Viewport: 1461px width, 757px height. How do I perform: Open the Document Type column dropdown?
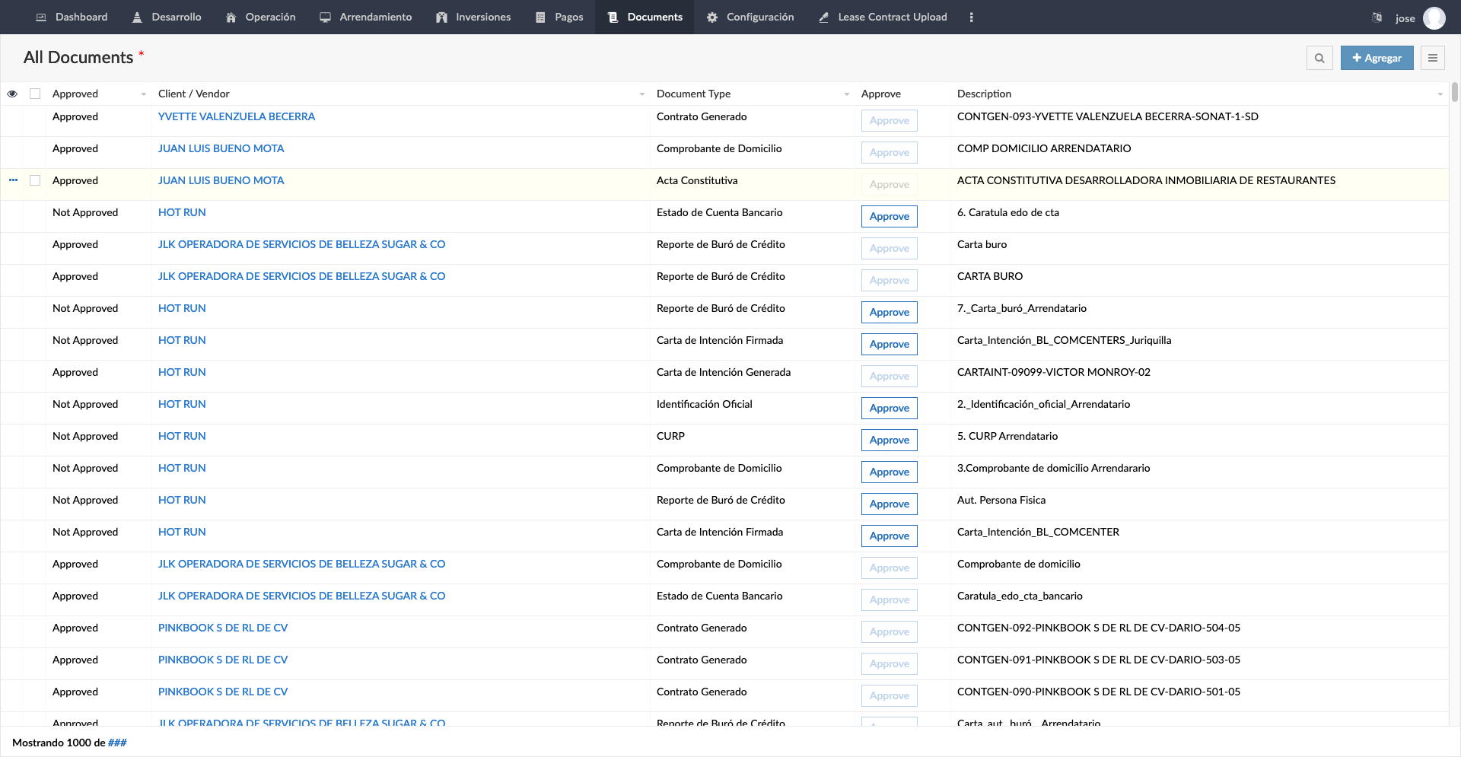(846, 94)
